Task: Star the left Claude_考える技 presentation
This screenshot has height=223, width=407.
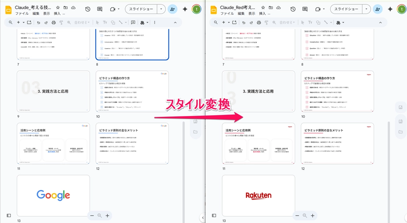Action: 58,8
